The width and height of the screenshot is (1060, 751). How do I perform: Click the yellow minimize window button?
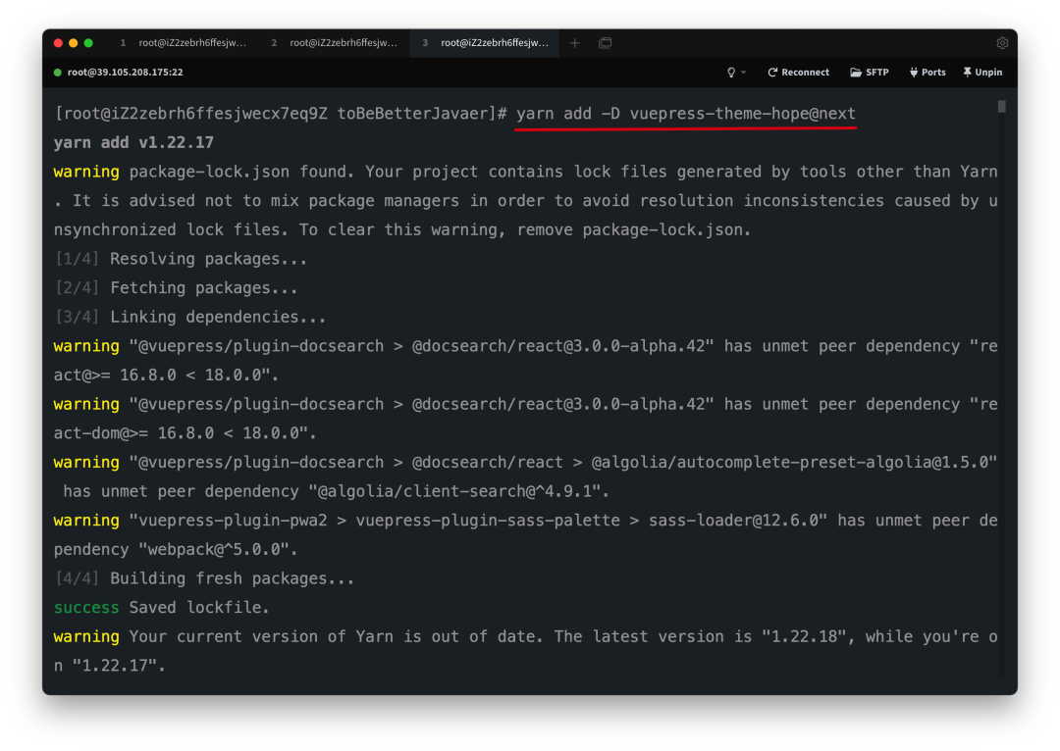pyautogui.click(x=73, y=42)
